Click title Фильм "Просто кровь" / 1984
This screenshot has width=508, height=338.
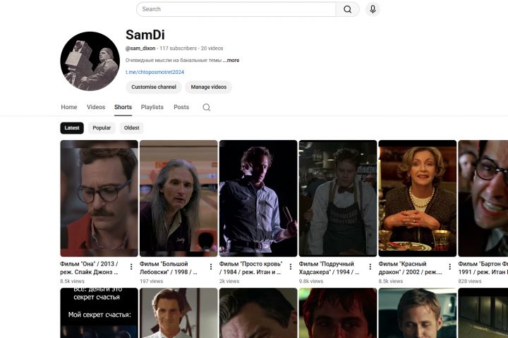(250, 268)
